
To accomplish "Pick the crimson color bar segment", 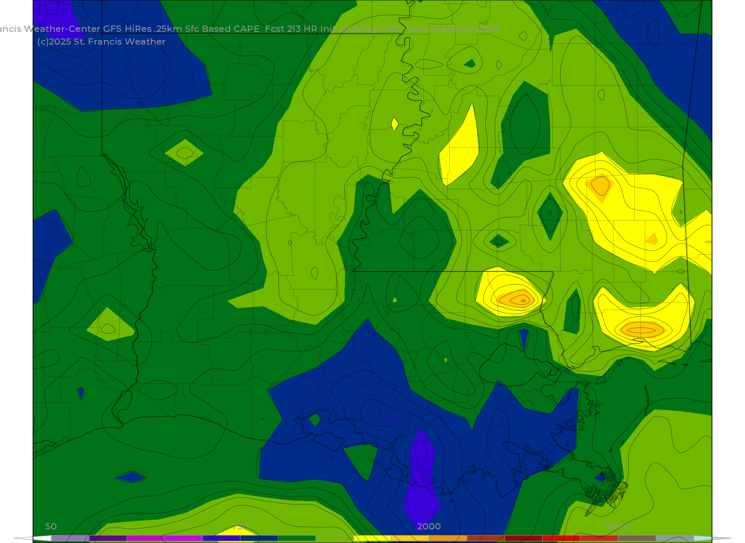I will (x=599, y=538).
